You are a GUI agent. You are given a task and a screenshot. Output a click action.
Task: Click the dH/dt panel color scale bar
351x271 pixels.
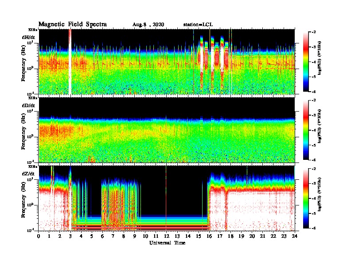click(306, 62)
